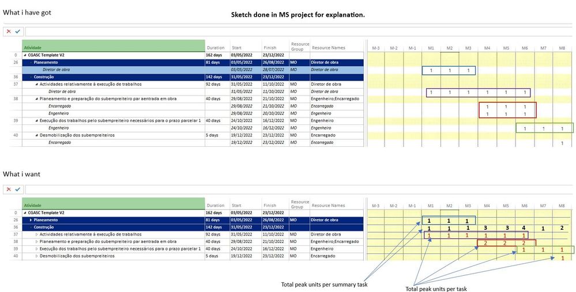This screenshot has height=292, width=576.
Task: Select the Finish column header in the upper table
Action: (276, 46)
